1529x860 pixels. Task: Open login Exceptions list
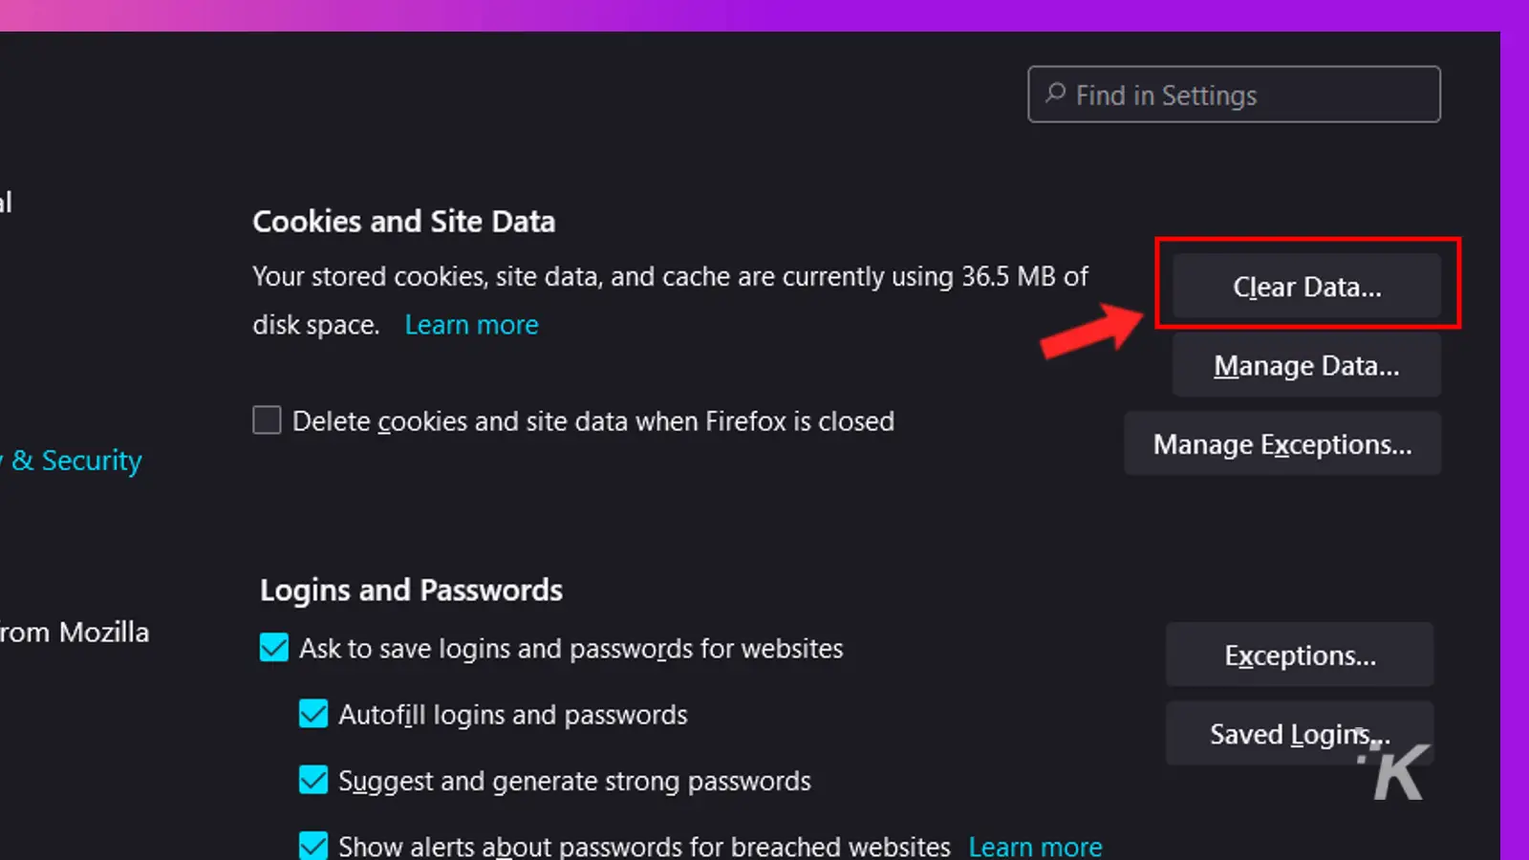click(1300, 655)
